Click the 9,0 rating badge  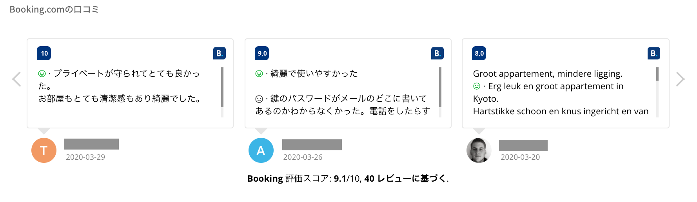[x=262, y=53]
